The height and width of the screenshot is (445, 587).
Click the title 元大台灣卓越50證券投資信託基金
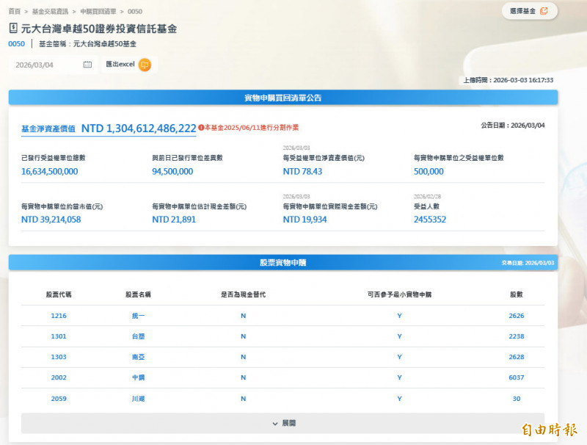(x=99, y=29)
